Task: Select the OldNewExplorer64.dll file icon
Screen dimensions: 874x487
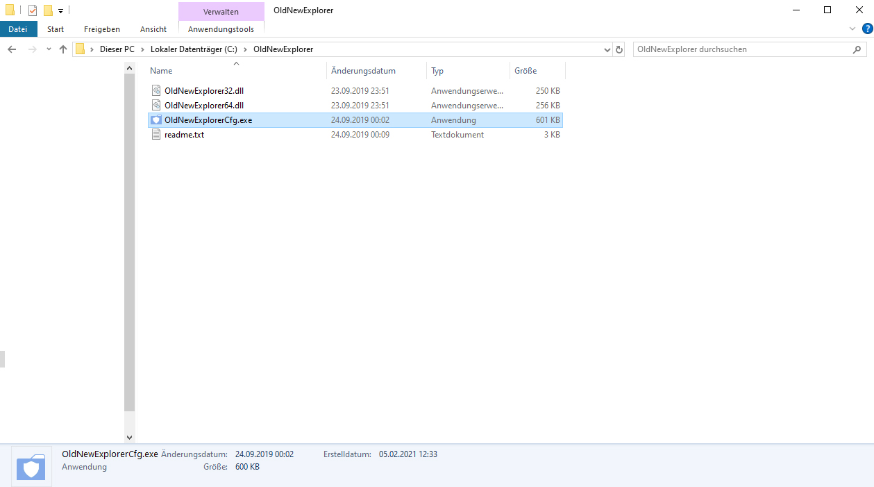Action: [x=156, y=105]
